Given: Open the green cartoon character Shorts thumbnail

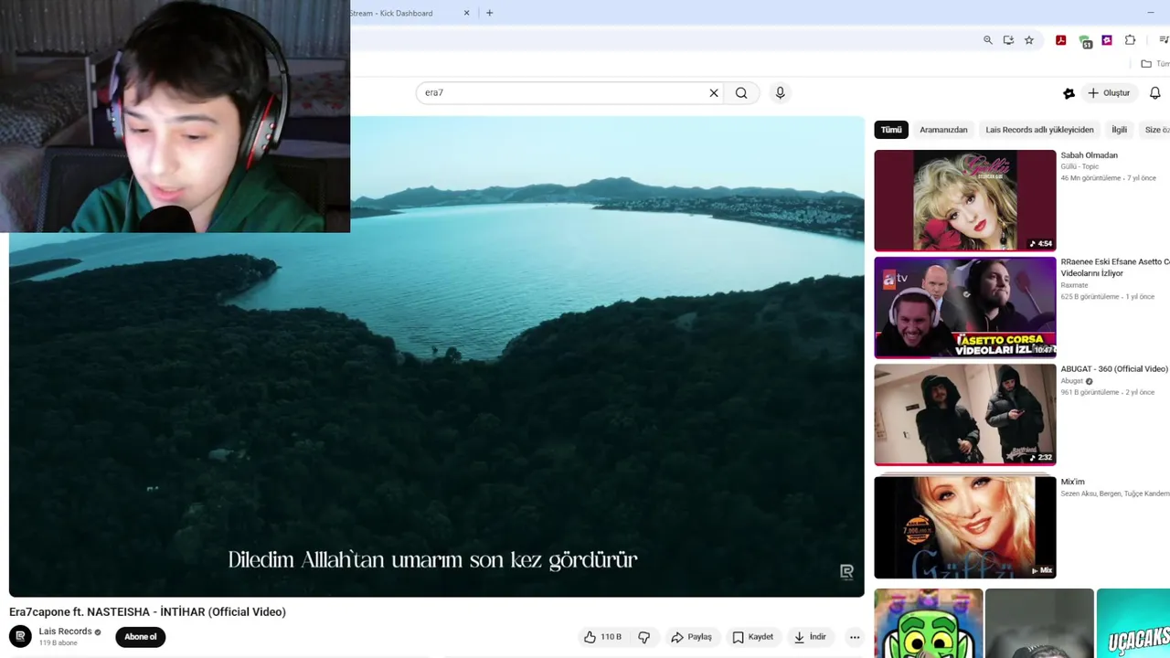Looking at the screenshot, I should (x=928, y=623).
